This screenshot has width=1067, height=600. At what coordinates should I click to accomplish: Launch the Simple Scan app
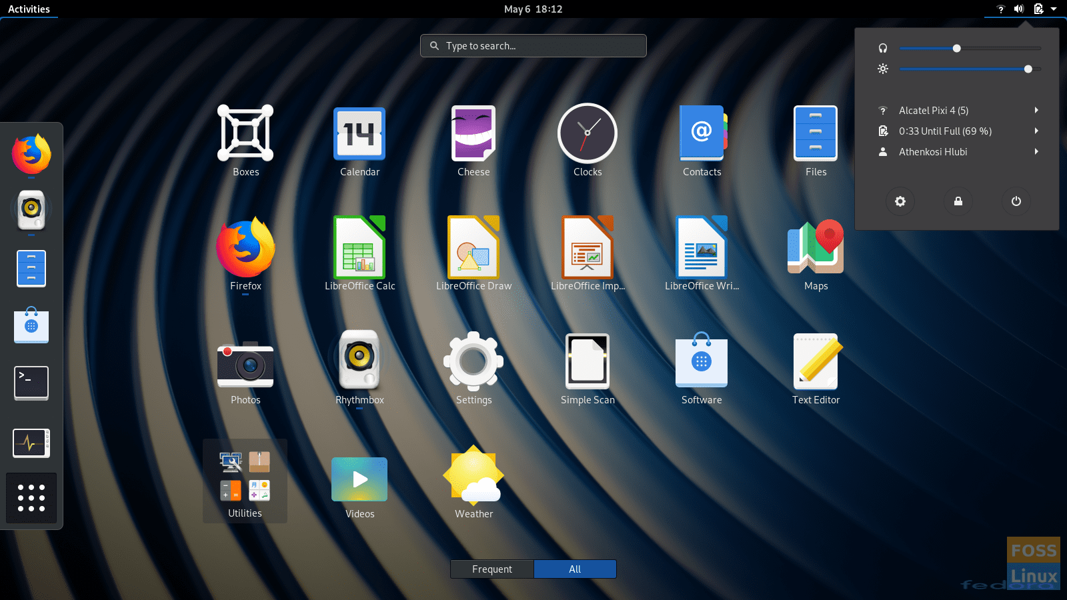pyautogui.click(x=588, y=361)
